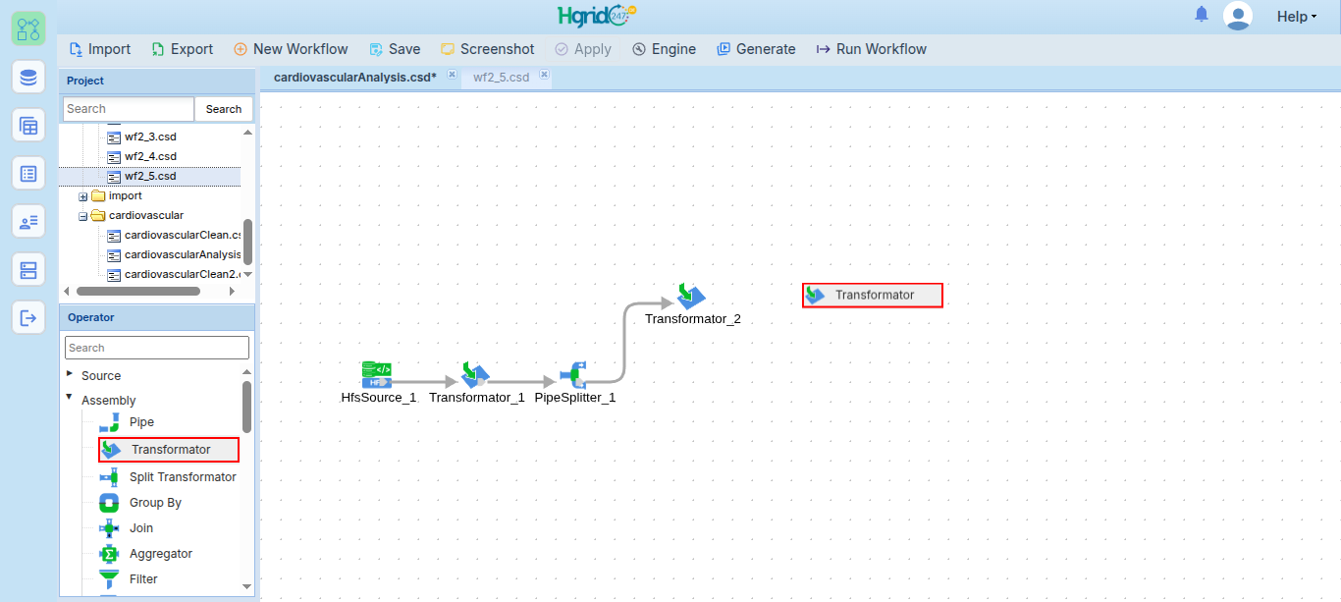The image size is (1341, 602).
Task: Open the user management sidebar icon
Action: point(28,222)
